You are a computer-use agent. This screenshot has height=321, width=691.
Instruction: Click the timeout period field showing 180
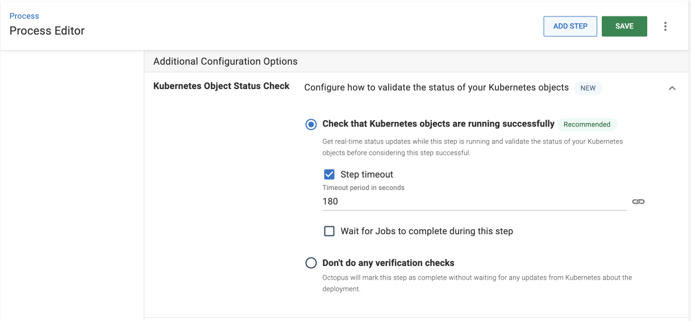click(474, 201)
